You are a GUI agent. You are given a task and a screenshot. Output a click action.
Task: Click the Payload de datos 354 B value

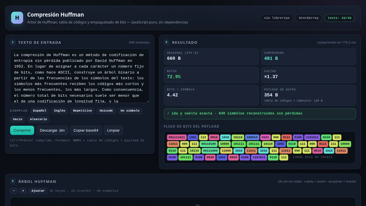(x=271, y=95)
